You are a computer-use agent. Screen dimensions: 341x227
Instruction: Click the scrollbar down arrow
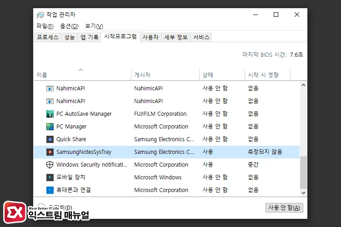(303, 192)
